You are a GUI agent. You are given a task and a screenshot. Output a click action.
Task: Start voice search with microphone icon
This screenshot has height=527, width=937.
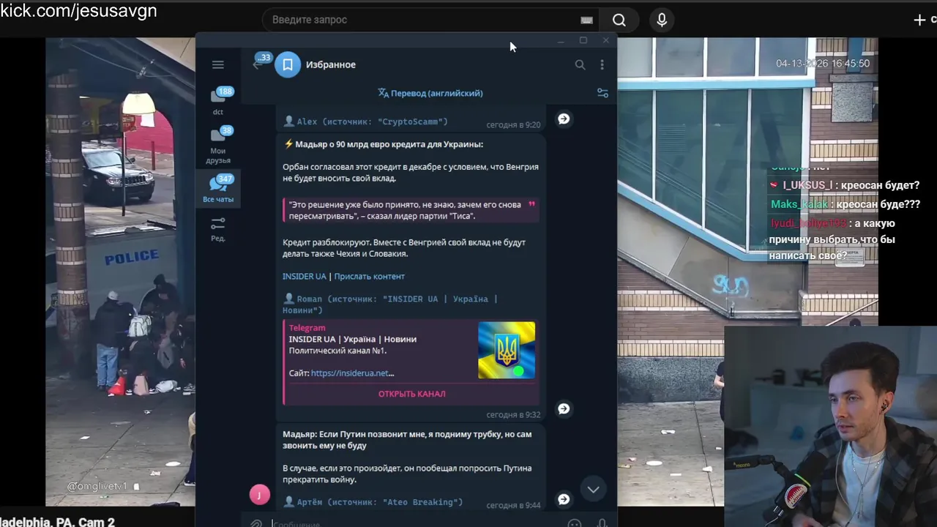tap(662, 20)
